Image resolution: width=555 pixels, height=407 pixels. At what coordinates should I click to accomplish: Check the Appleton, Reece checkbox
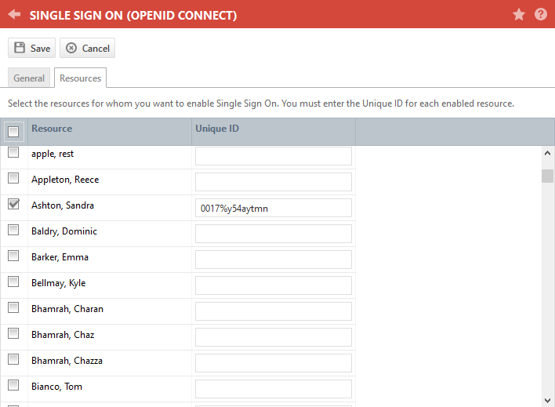13,178
